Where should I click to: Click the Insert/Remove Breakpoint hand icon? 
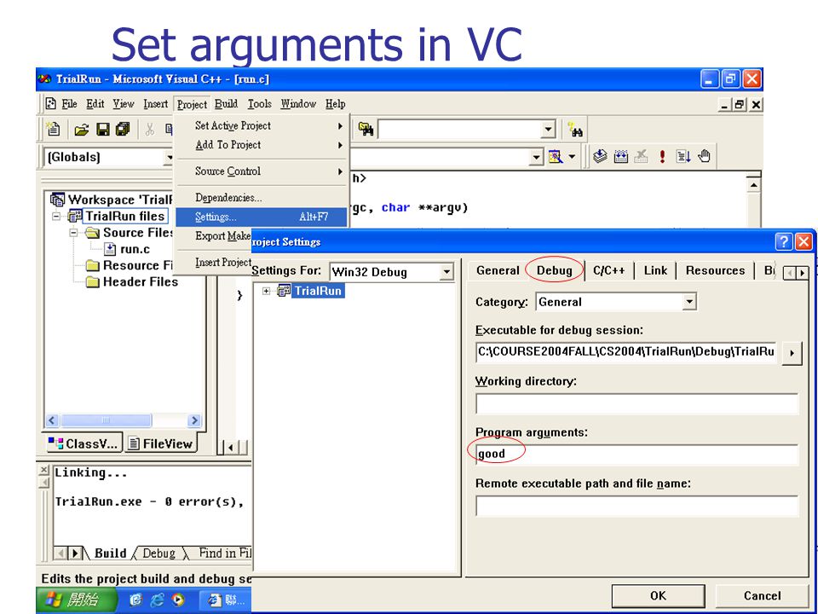click(x=705, y=155)
